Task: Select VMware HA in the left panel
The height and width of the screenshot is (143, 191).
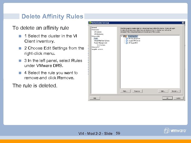Action: (x=95, y=30)
